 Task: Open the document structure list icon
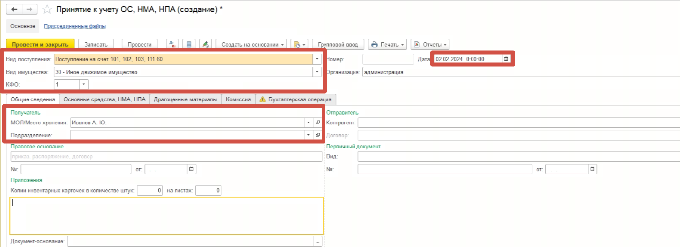[x=189, y=44]
